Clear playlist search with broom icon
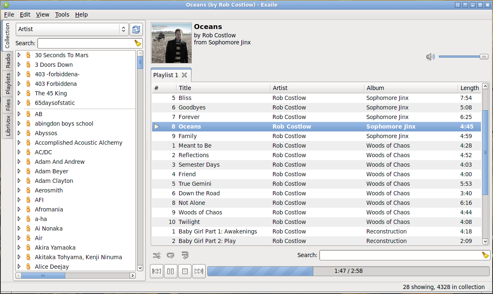 pyautogui.click(x=486, y=255)
